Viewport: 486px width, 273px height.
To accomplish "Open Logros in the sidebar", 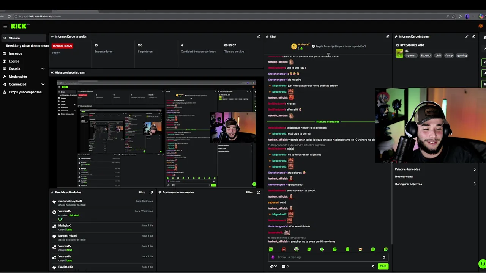I will 14,61.
